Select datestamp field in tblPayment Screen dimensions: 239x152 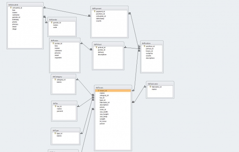tap(100, 18)
